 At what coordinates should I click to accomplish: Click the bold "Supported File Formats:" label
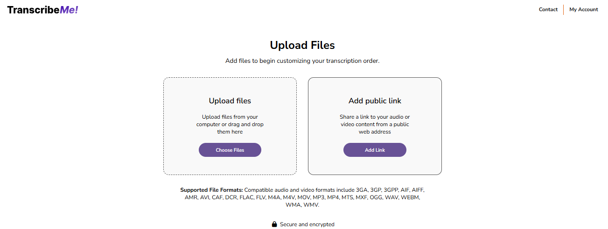[212, 190]
